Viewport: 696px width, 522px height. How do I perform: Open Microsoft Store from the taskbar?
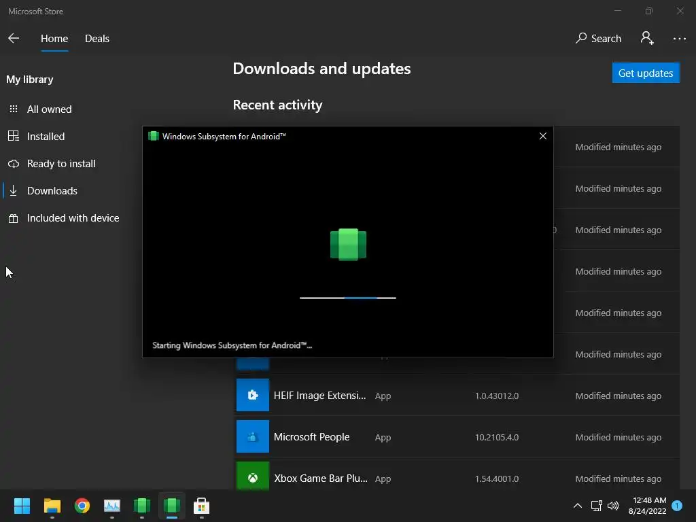[201, 506]
